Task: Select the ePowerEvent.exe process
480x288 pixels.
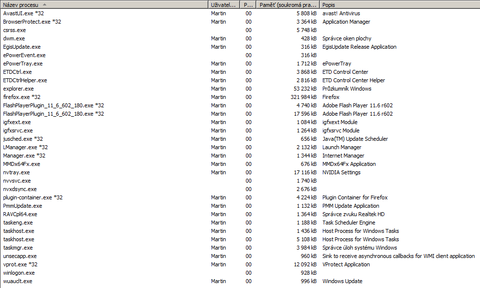Action: click(24, 55)
